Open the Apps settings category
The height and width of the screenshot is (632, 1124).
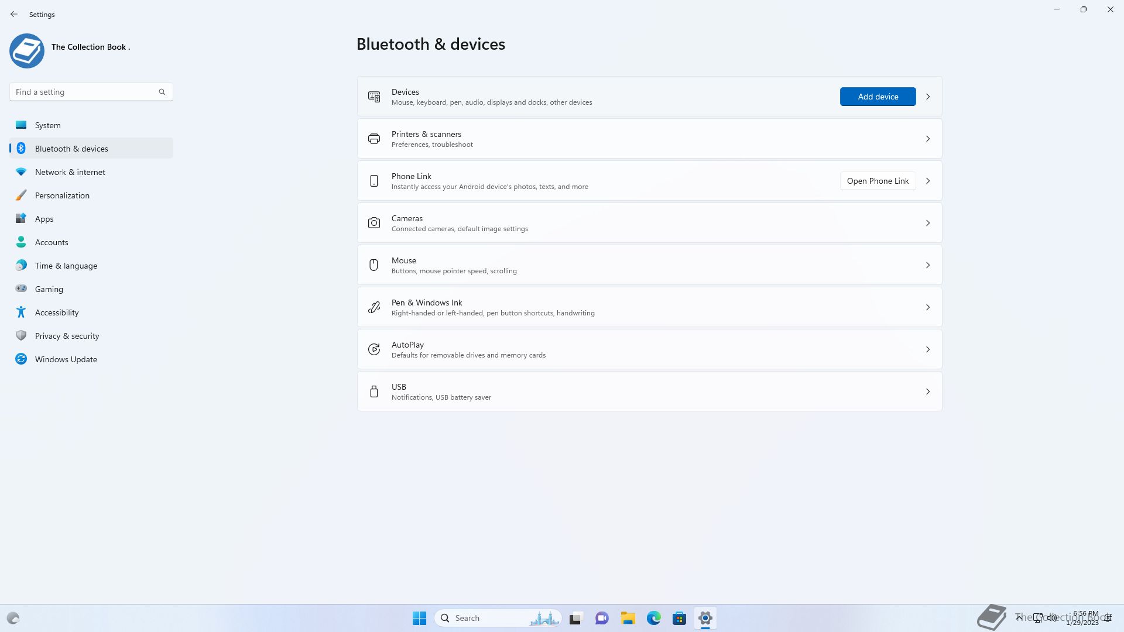pos(91,219)
